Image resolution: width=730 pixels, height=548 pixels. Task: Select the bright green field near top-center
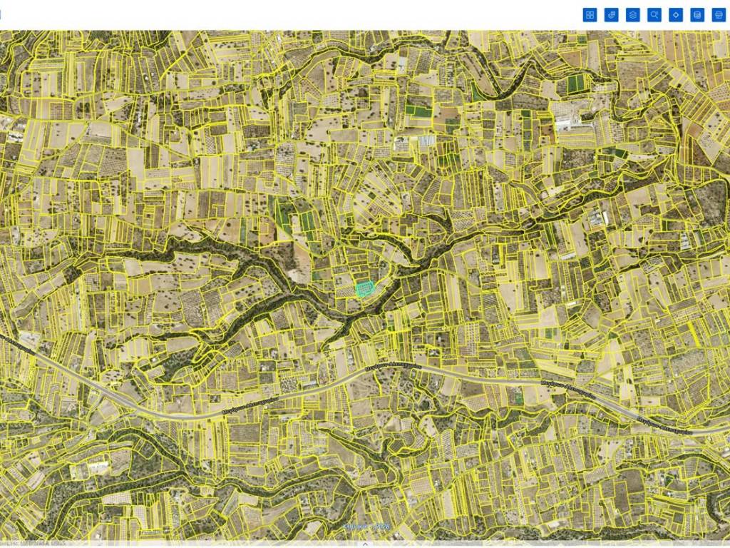click(418, 111)
